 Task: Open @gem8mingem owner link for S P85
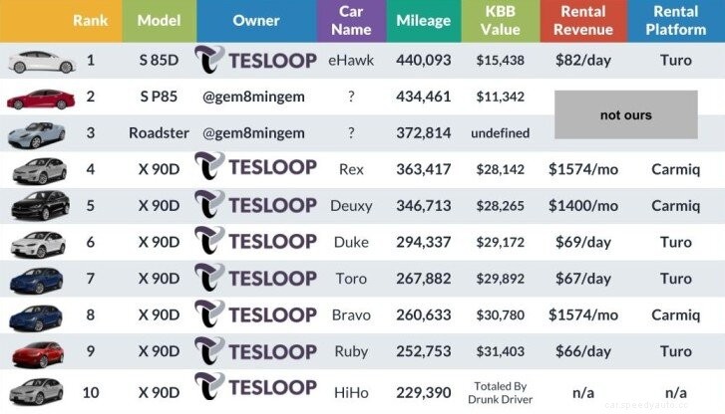click(x=256, y=98)
